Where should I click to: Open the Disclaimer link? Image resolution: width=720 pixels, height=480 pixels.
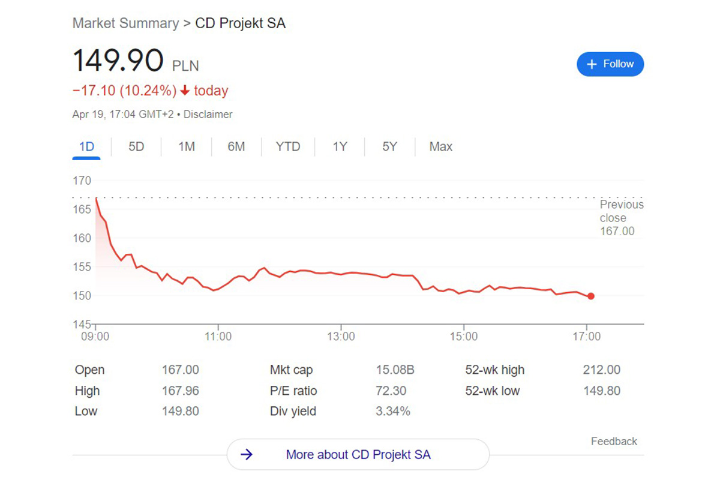[x=208, y=114]
